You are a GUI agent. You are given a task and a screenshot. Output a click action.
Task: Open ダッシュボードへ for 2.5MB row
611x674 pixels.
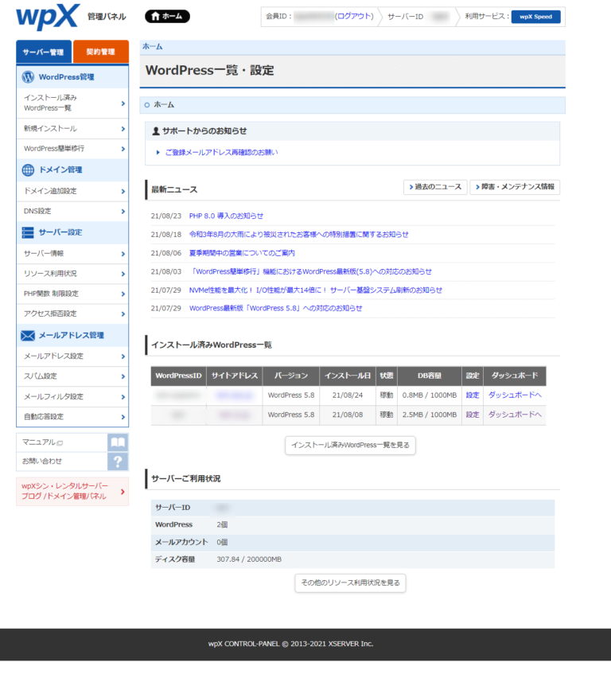(514, 415)
